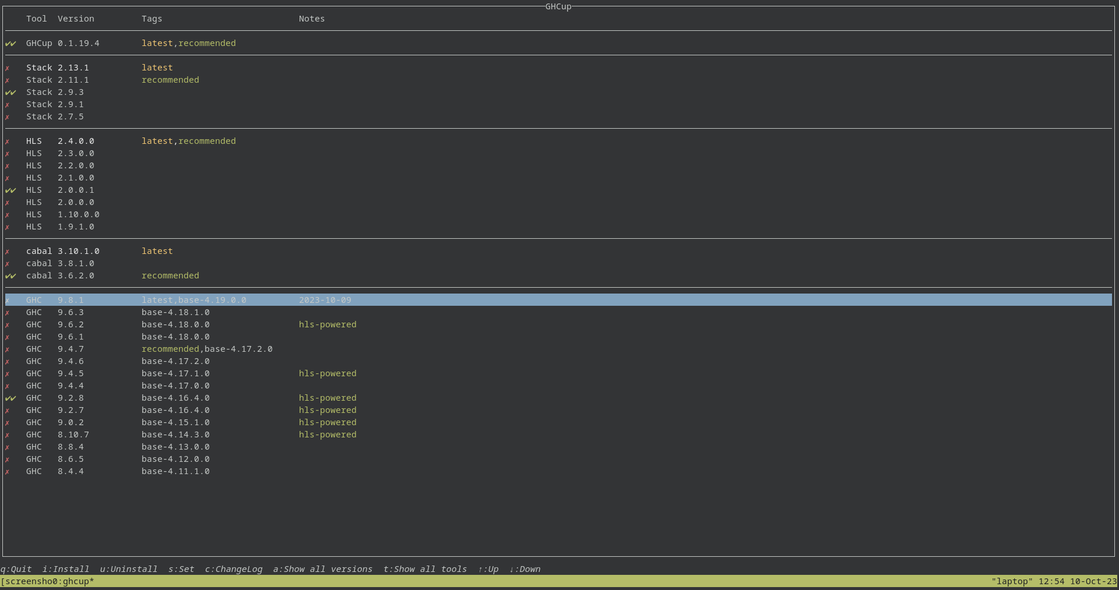Click the double checkmark icon beside Stack 2.9.3
Image resolution: width=1119 pixels, height=590 pixels.
(x=10, y=93)
